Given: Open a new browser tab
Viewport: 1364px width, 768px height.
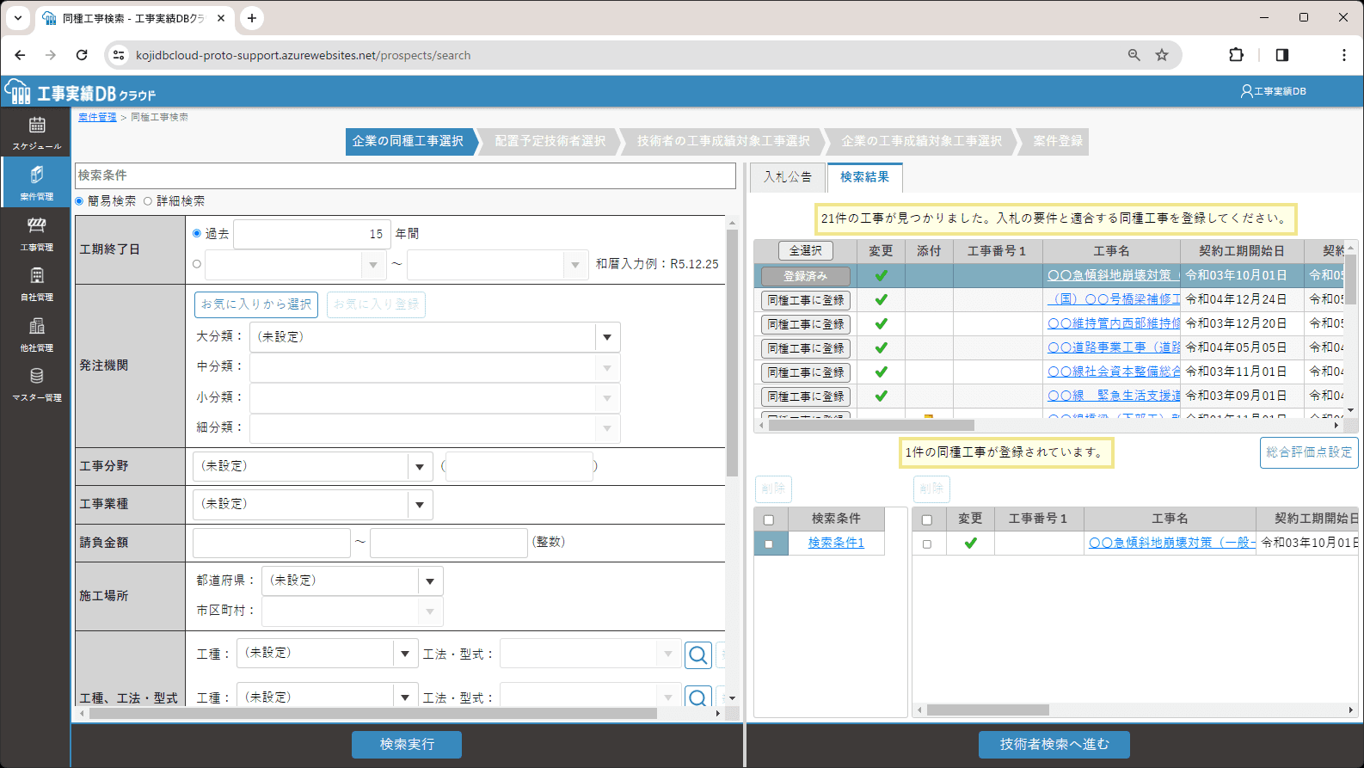Looking at the screenshot, I should click(x=251, y=18).
